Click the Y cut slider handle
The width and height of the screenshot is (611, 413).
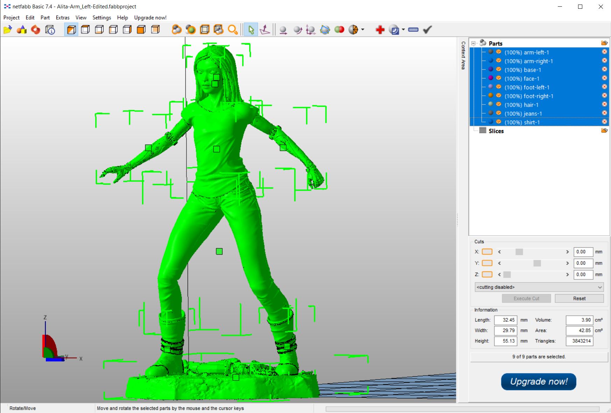[537, 263]
